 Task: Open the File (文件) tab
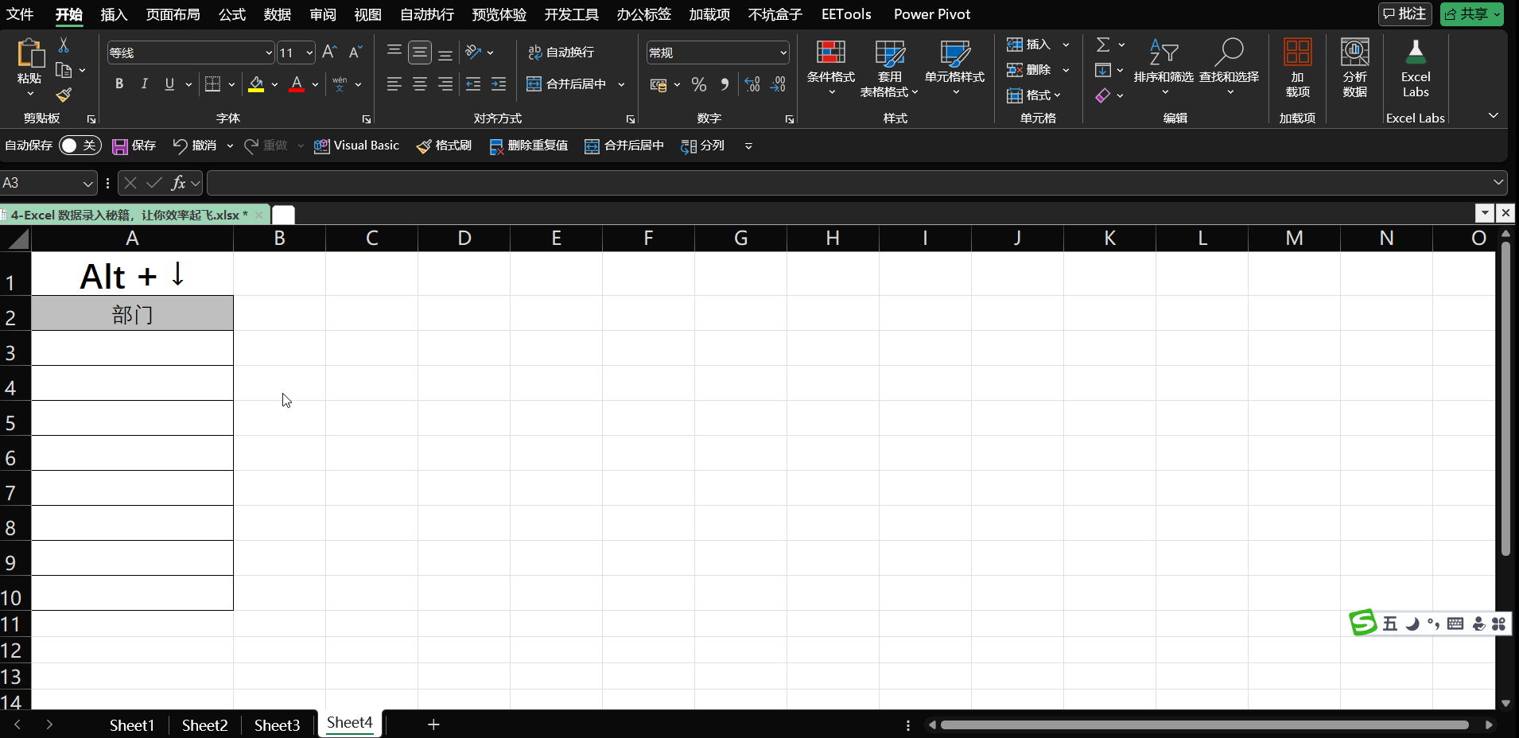(20, 14)
